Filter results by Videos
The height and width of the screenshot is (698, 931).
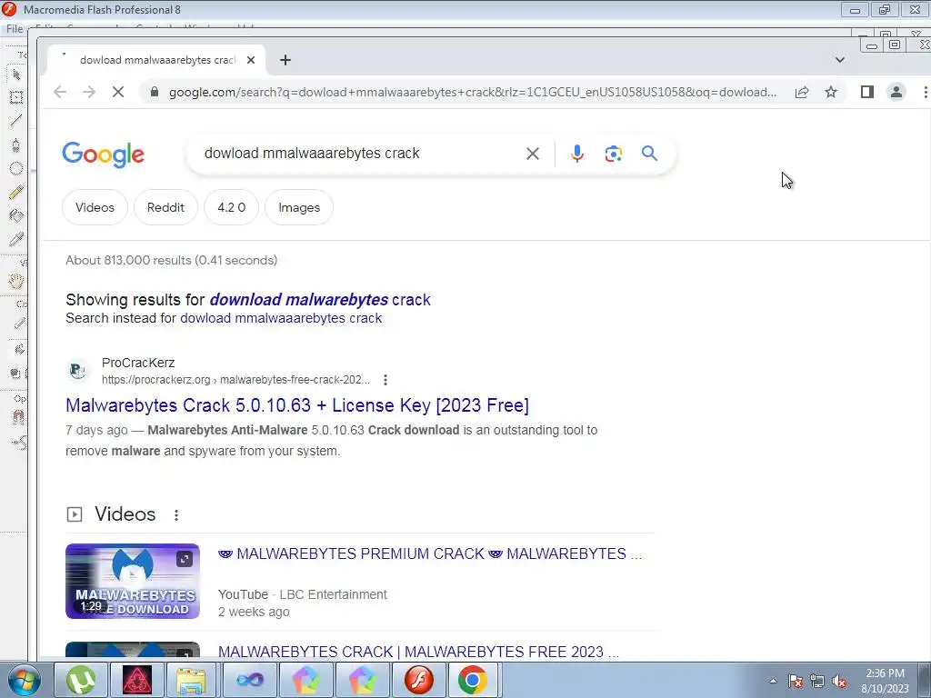point(95,208)
